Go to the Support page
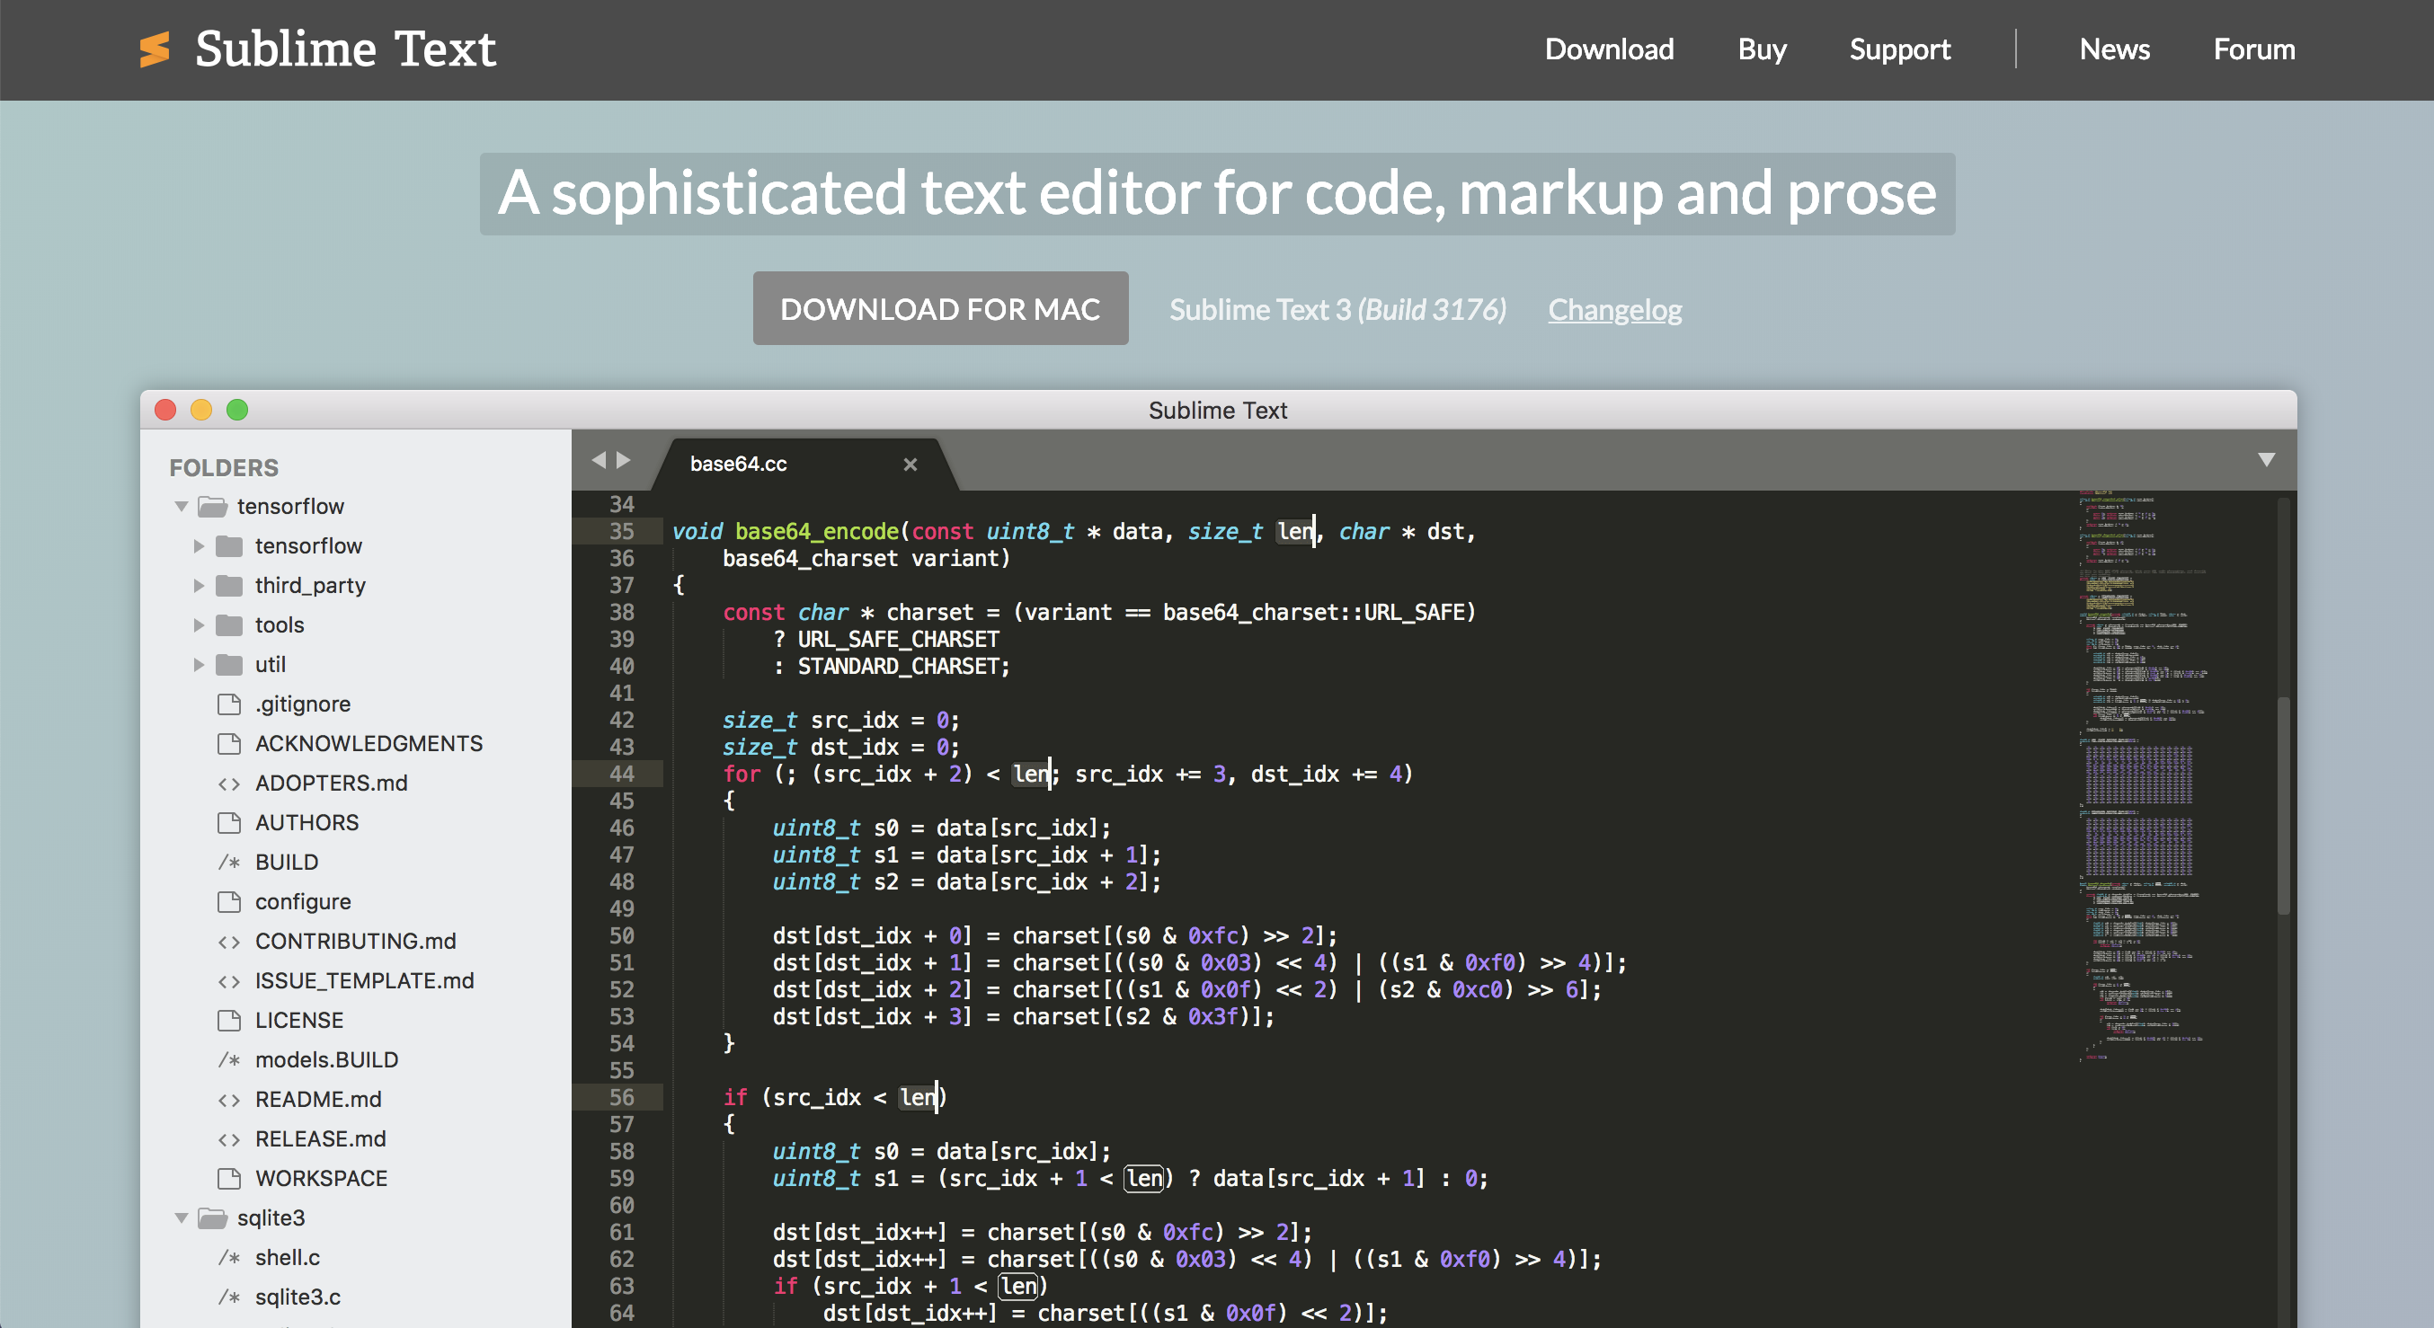2434x1328 pixels. tap(1899, 49)
